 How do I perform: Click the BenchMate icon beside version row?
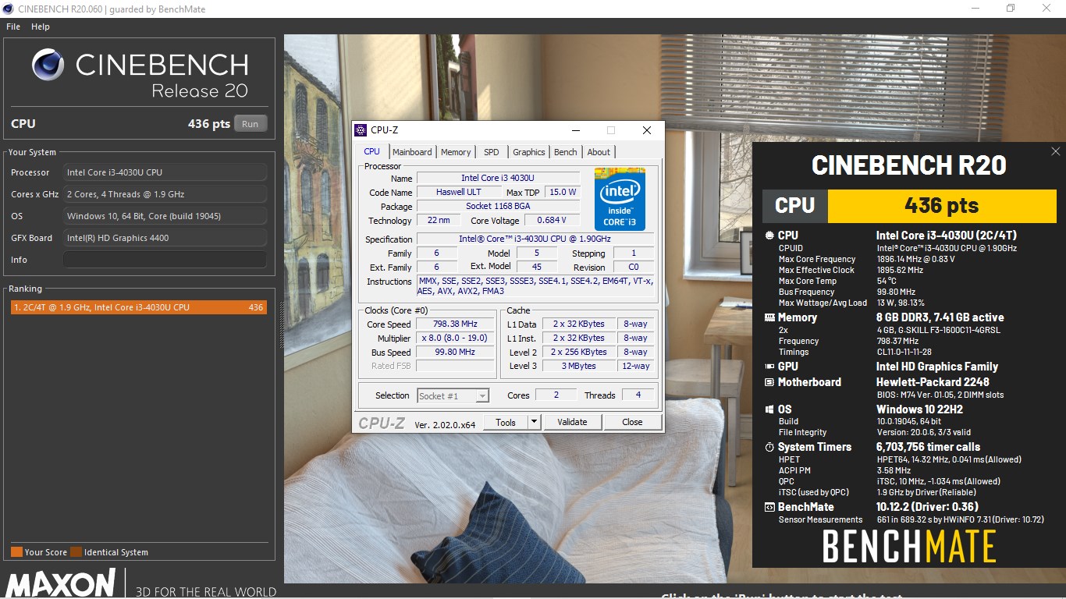tap(769, 507)
